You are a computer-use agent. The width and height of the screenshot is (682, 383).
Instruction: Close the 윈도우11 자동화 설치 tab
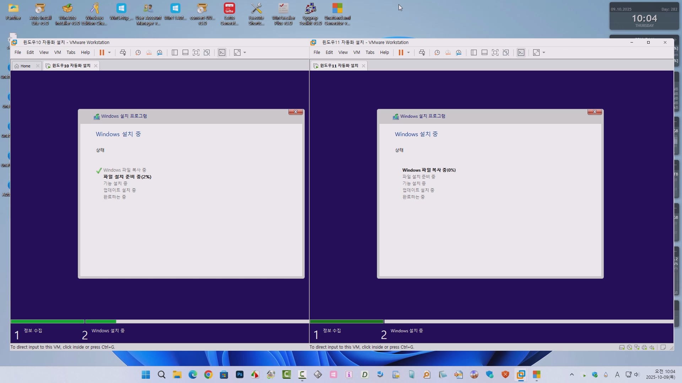click(363, 66)
